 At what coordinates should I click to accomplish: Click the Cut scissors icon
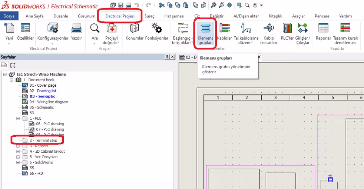[162, 5]
